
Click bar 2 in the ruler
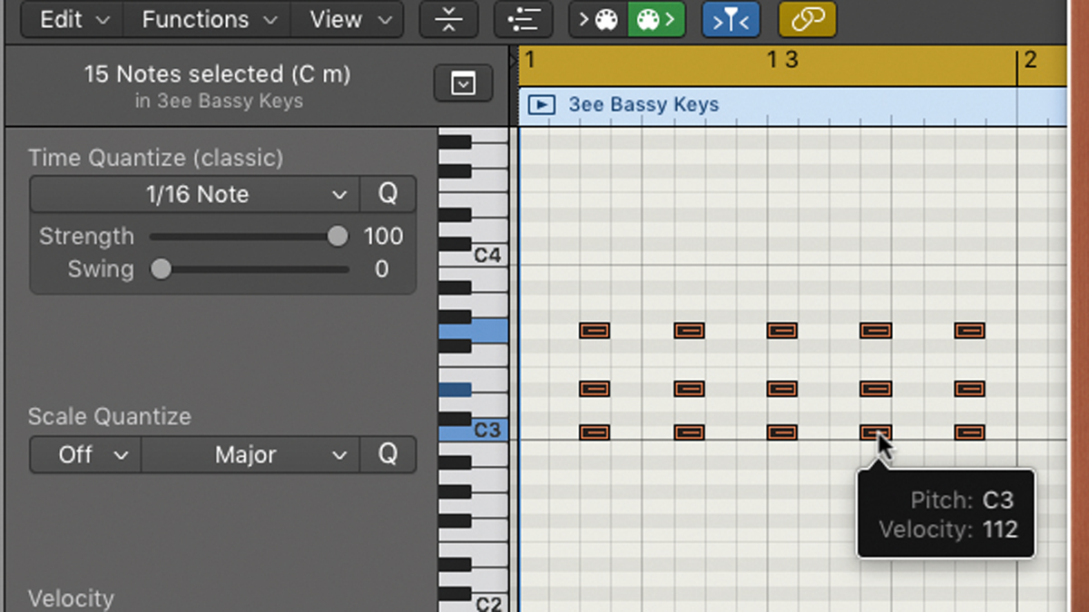(x=1030, y=61)
